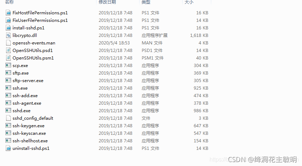Select the openssh-events.man file name

click(x=34, y=43)
